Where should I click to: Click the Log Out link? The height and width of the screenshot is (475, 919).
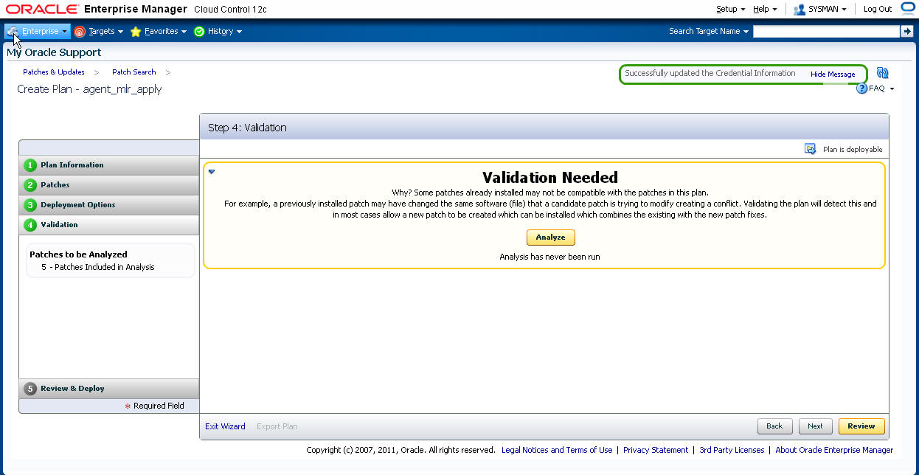click(x=878, y=9)
